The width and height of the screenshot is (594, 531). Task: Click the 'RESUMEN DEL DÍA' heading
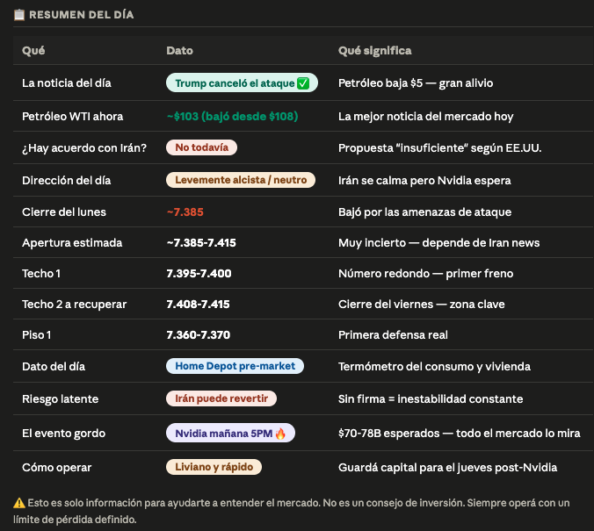(82, 15)
